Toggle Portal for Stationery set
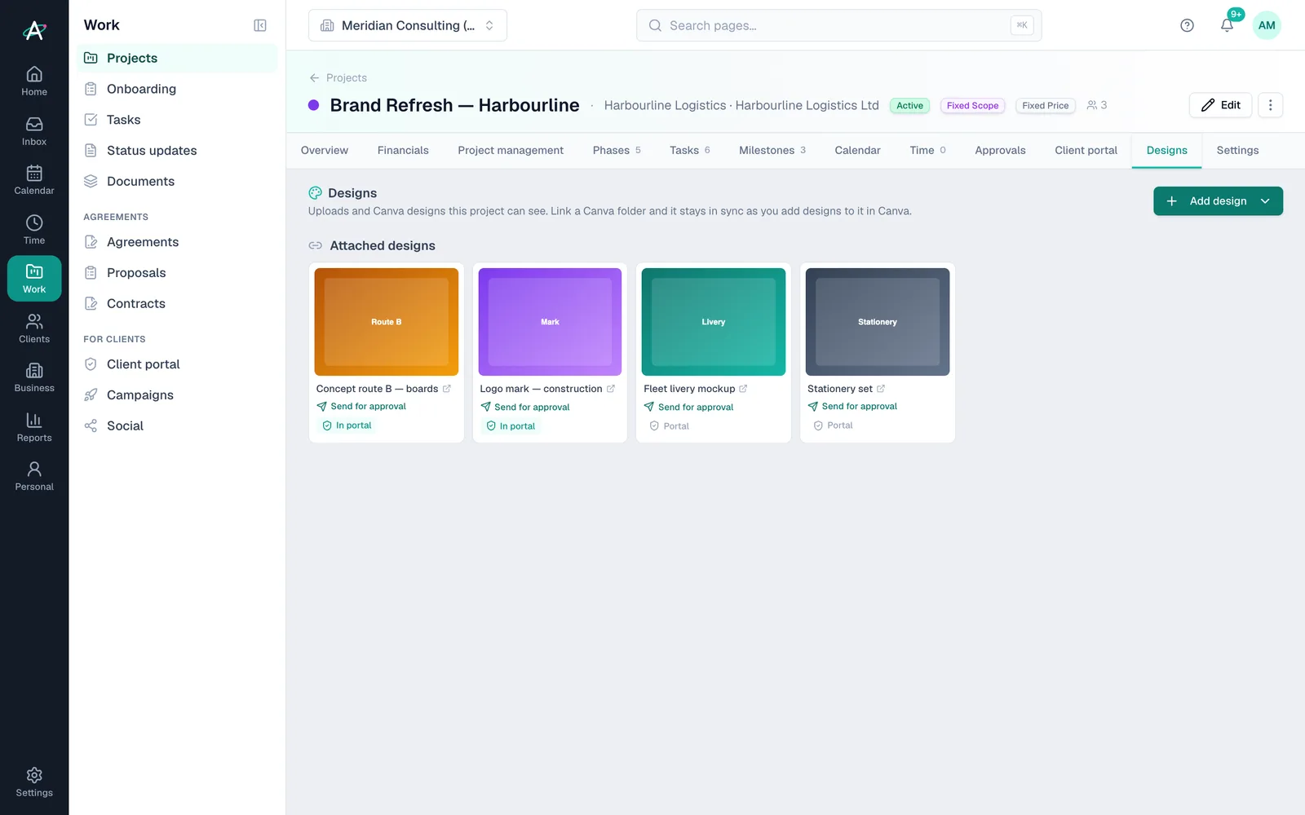 pyautogui.click(x=834, y=425)
